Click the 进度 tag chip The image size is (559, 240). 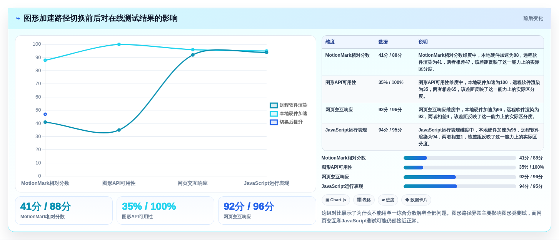point(388,200)
